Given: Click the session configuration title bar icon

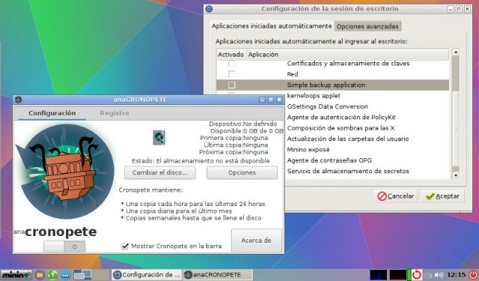Looking at the screenshot, I should tap(209, 8).
